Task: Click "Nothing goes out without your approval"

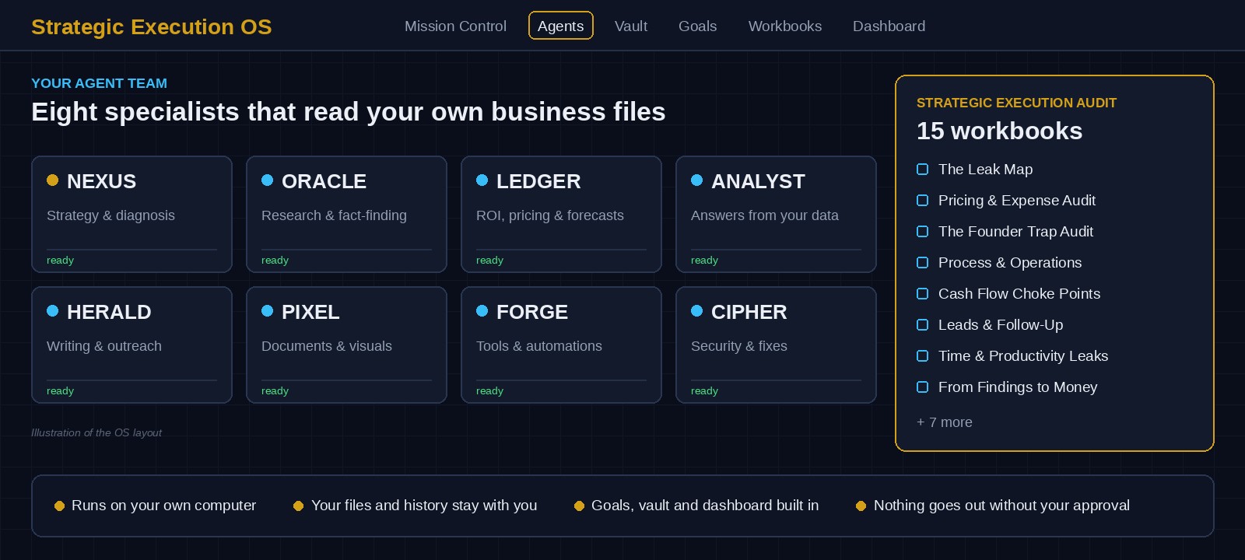Action: (1001, 506)
